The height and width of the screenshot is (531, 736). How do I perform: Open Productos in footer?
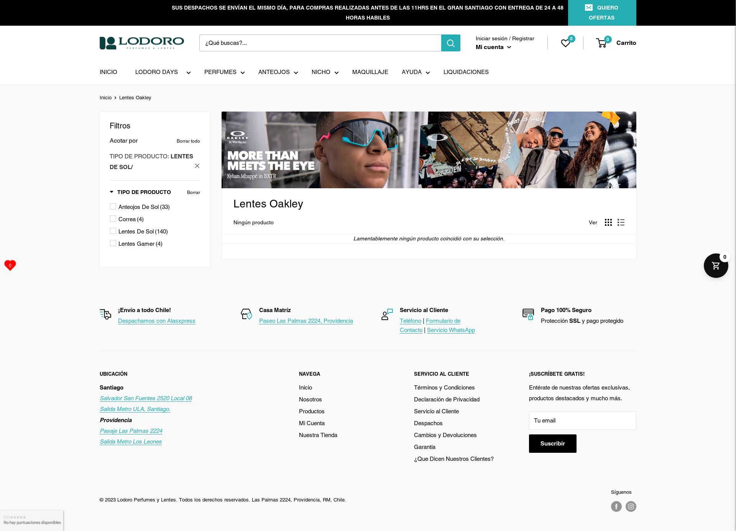[312, 411]
